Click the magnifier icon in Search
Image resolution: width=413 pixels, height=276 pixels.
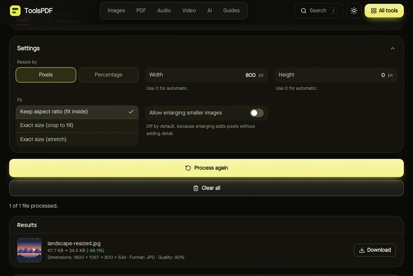click(304, 11)
